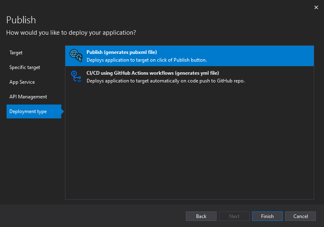Click the Publish globe icon
This screenshot has height=227, width=324.
(x=76, y=56)
